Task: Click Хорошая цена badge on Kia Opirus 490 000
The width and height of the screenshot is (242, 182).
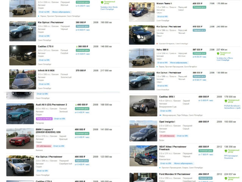Action: tap(82, 161)
